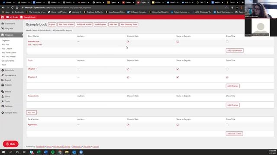Uncheck Show in Exports for Chapter 2
This screenshot has height=155, width=277.
pos(177,77)
